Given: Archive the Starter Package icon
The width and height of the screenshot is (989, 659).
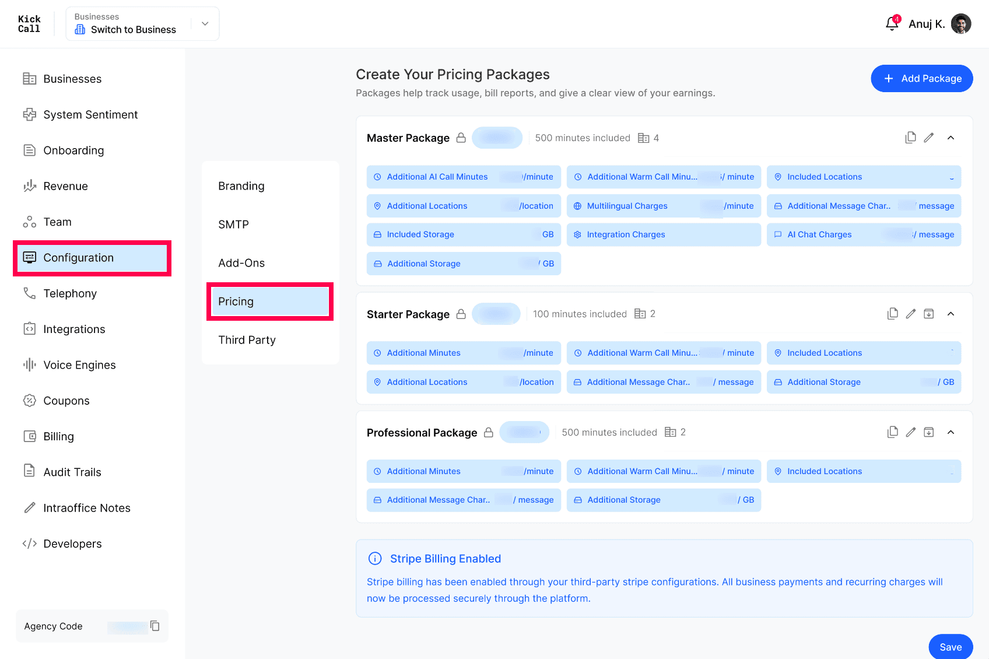Looking at the screenshot, I should click(x=929, y=314).
